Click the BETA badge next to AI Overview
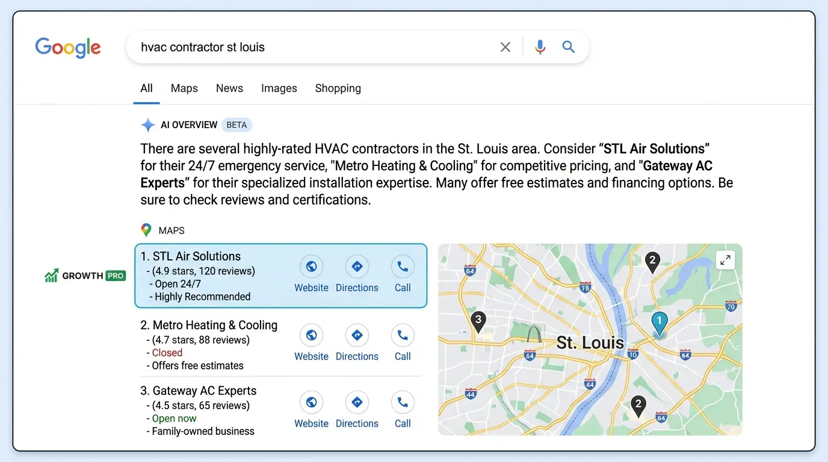The height and width of the screenshot is (462, 828). [236, 125]
